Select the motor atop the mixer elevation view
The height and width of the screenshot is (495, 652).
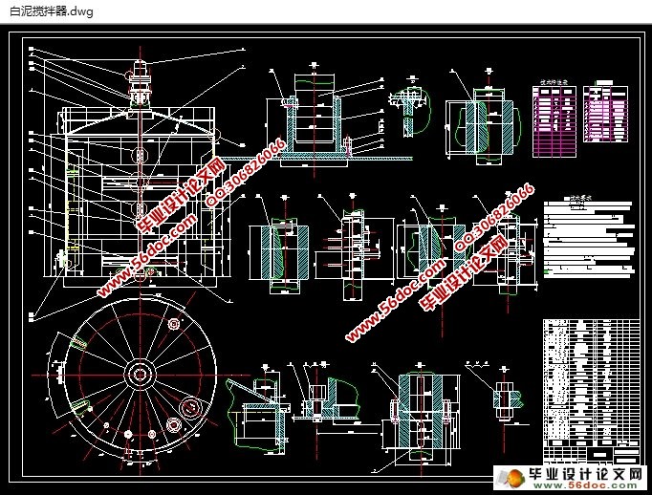tap(140, 81)
